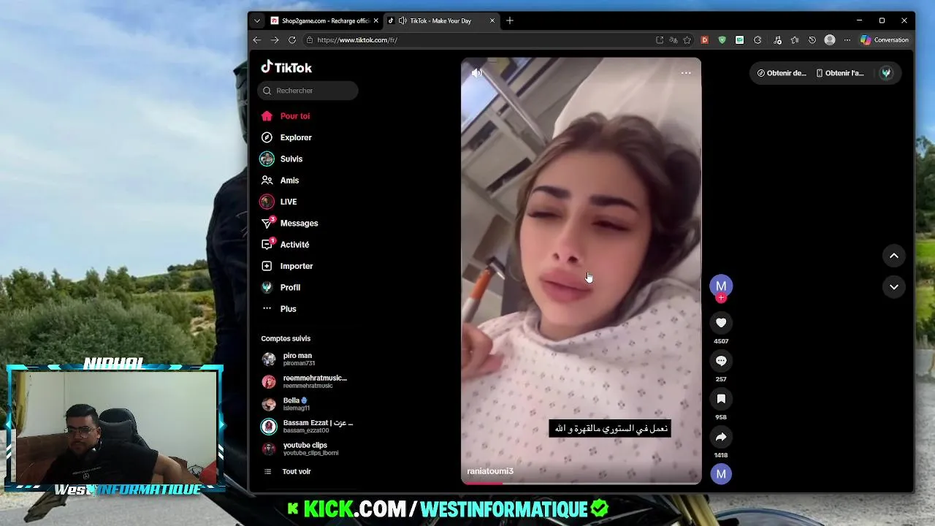Screen dimensions: 935x526
Task: Go to previous video with up chevron
Action: point(894,256)
